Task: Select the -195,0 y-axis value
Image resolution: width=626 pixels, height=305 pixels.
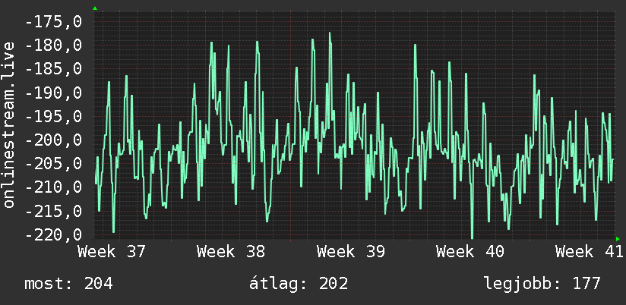Action: [53, 117]
